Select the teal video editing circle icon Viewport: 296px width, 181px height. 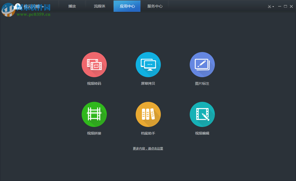click(x=202, y=114)
